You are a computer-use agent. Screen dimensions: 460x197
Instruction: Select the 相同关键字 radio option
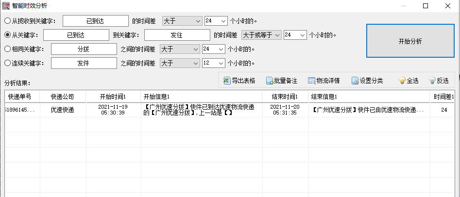click(8, 49)
